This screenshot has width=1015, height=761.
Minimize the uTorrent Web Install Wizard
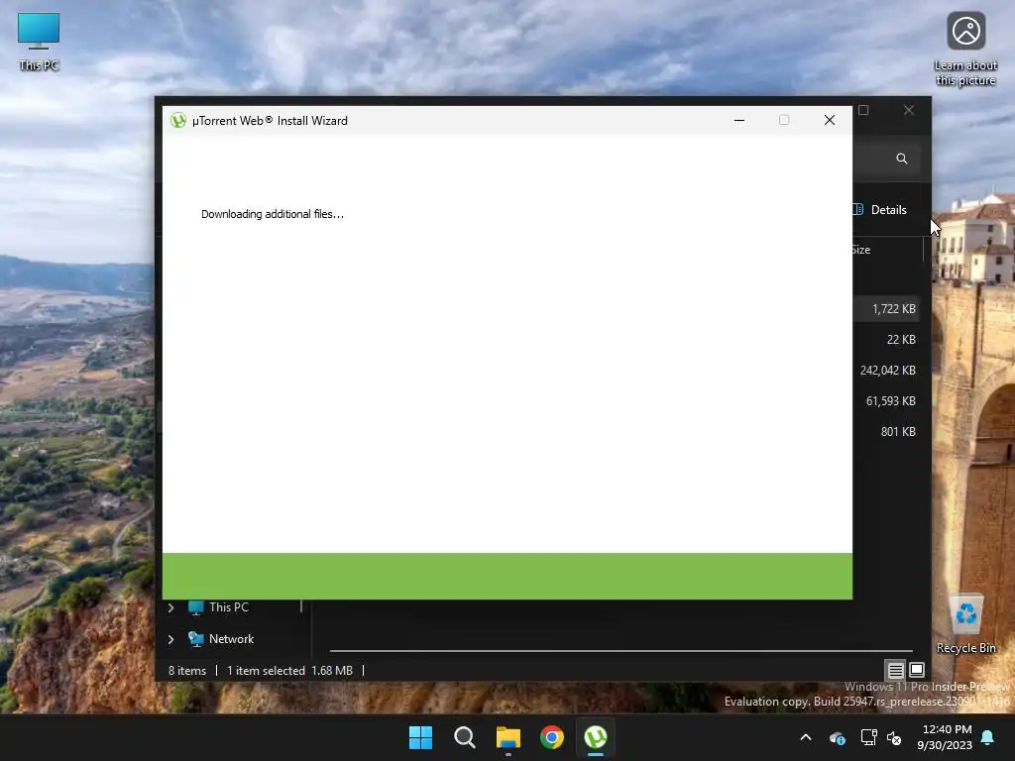tap(738, 120)
